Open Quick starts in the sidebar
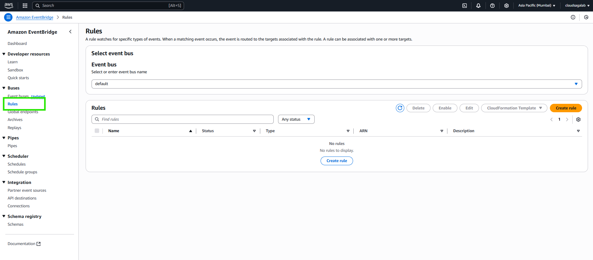The height and width of the screenshot is (260, 593). tap(18, 78)
